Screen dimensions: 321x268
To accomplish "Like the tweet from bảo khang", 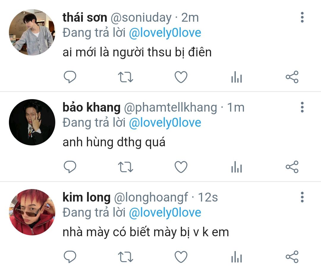I will (181, 167).
